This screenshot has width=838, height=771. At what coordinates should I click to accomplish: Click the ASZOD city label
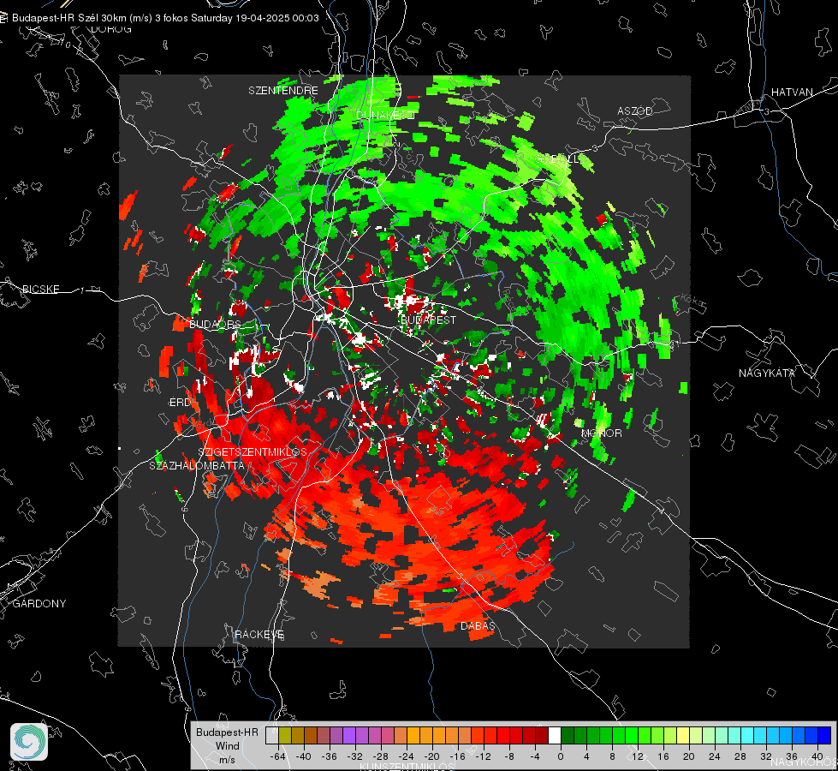635,111
